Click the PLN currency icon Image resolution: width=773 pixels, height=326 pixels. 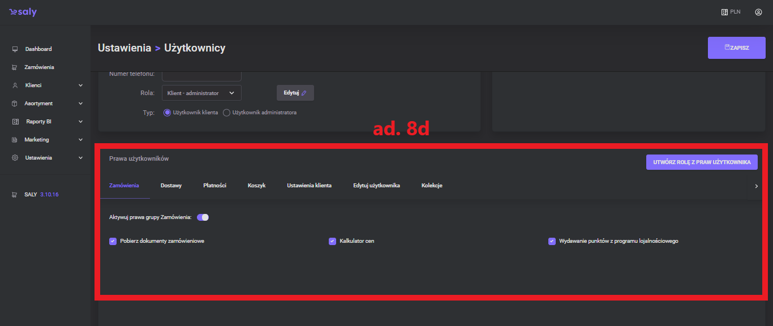[724, 12]
